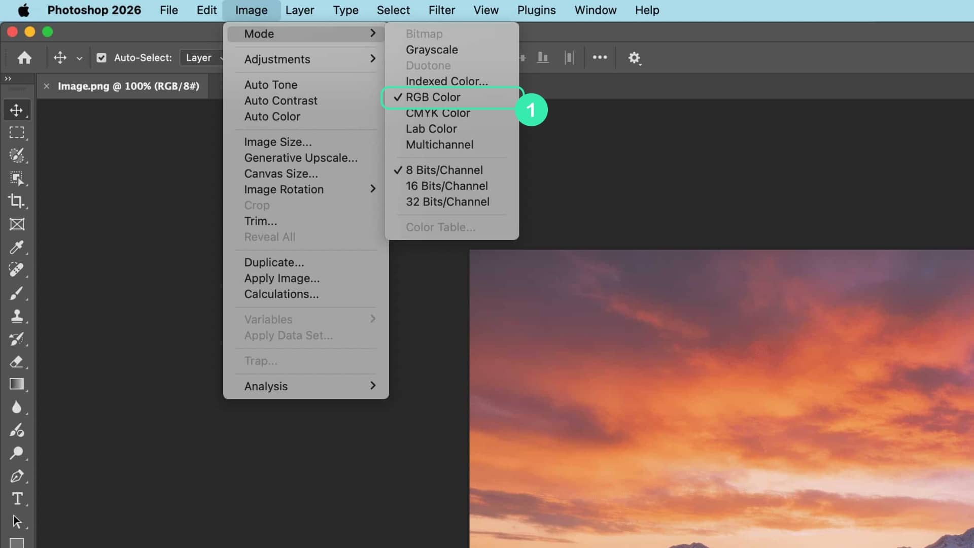Select the Move tool in the toolbar

[17, 110]
